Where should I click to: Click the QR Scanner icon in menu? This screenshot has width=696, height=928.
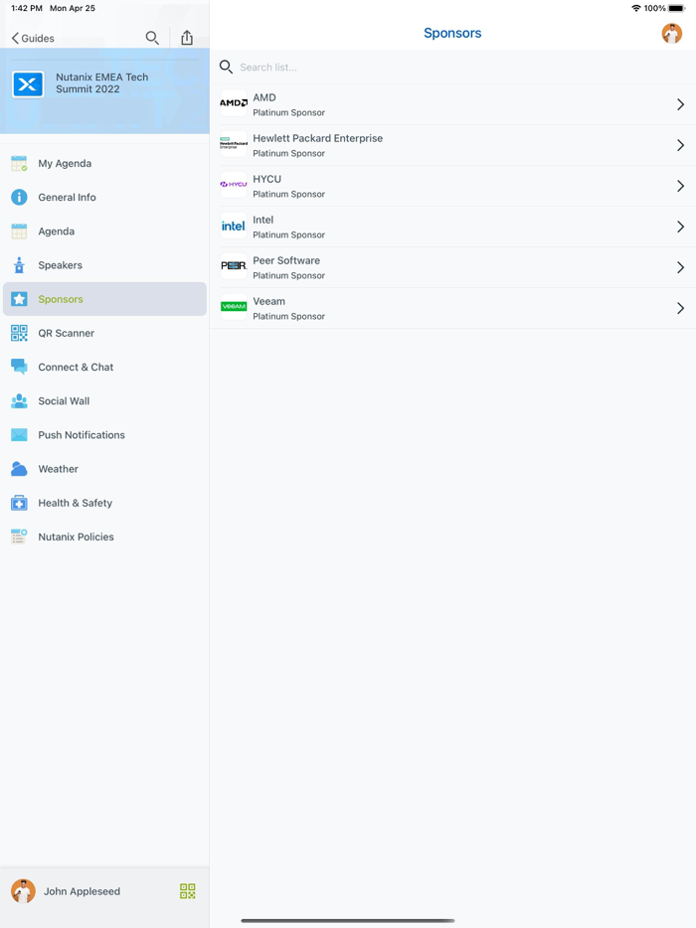pyautogui.click(x=19, y=333)
